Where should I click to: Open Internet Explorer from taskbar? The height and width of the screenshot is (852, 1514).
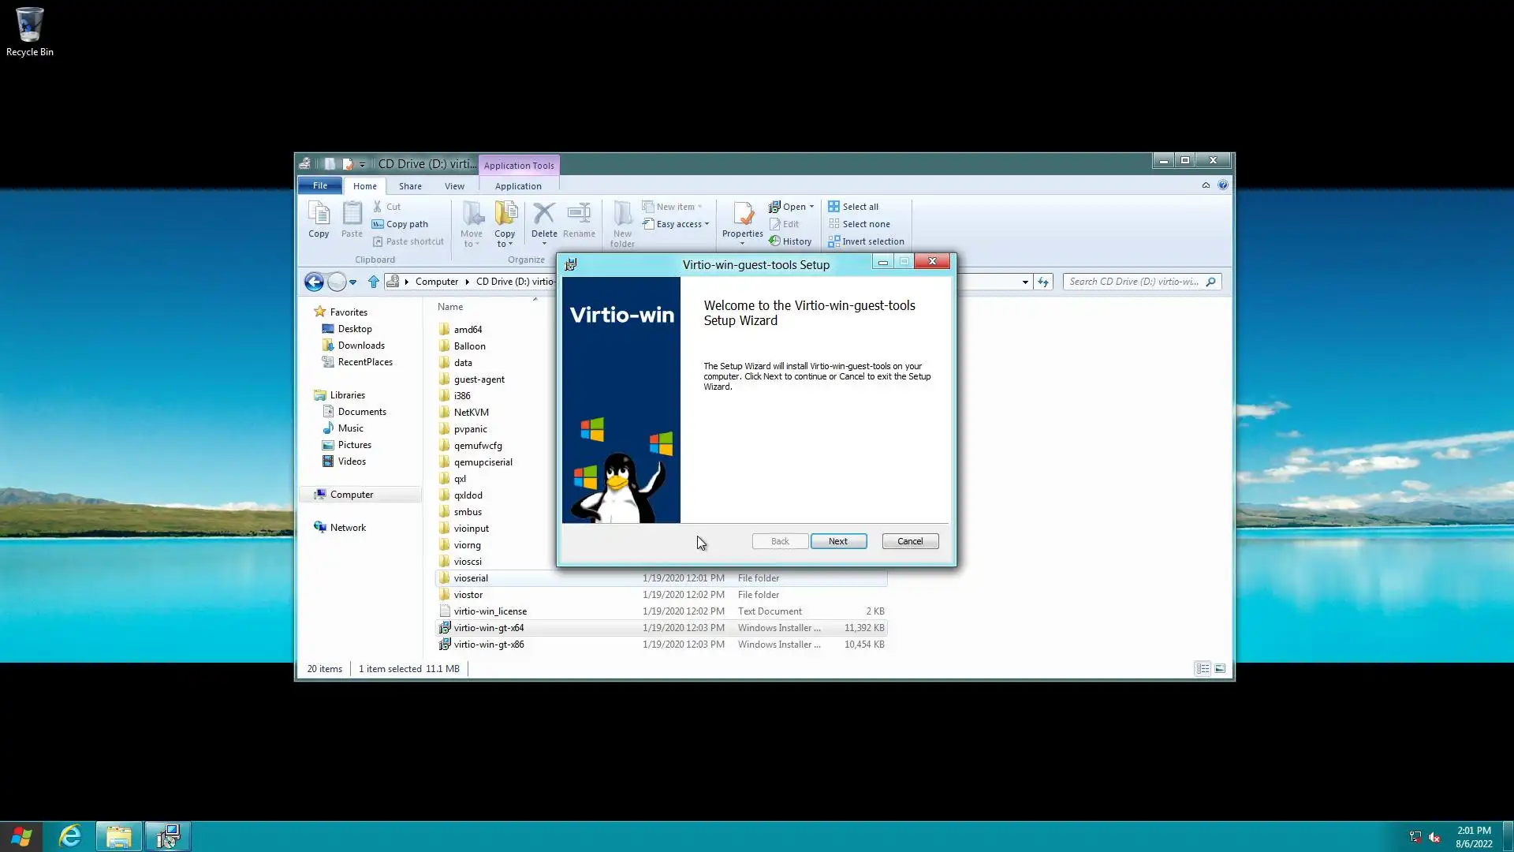[70, 836]
